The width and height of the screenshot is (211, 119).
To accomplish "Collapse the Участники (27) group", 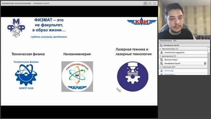I will (x=160, y=67).
